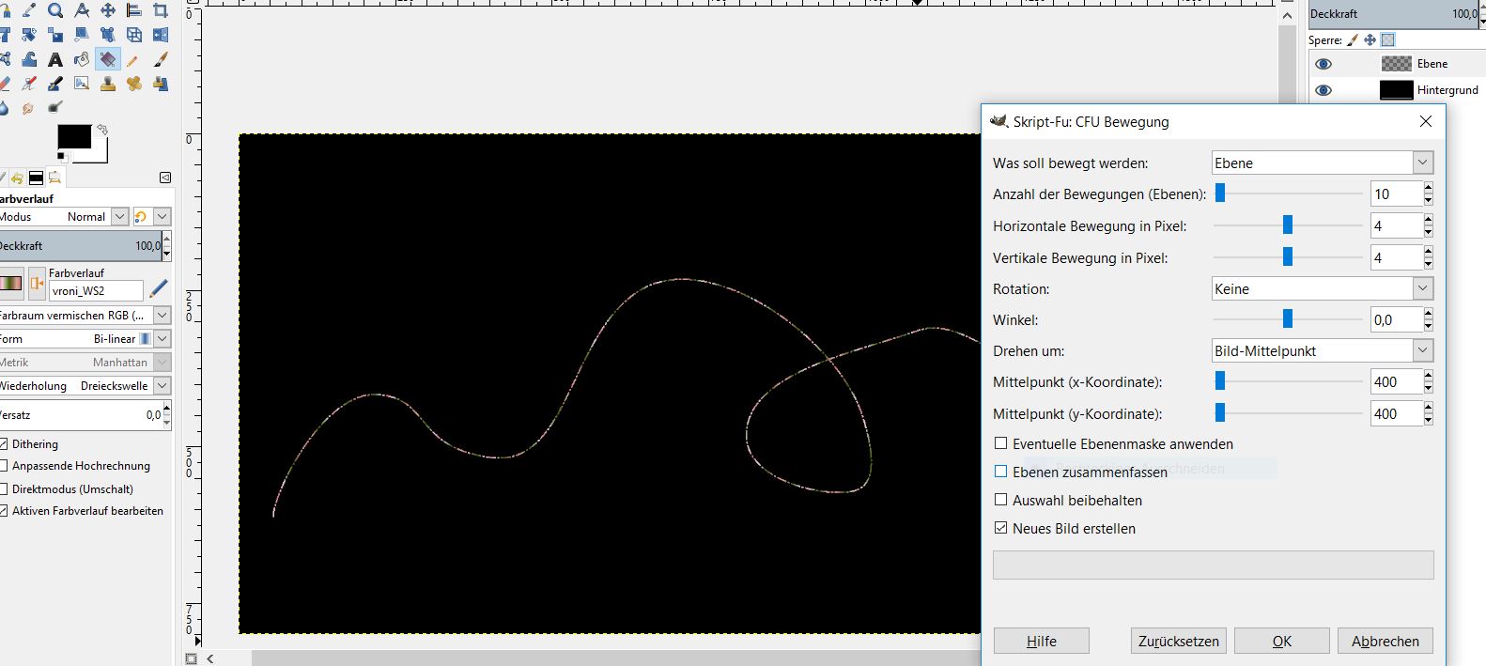Select the Crop tool

point(161,10)
